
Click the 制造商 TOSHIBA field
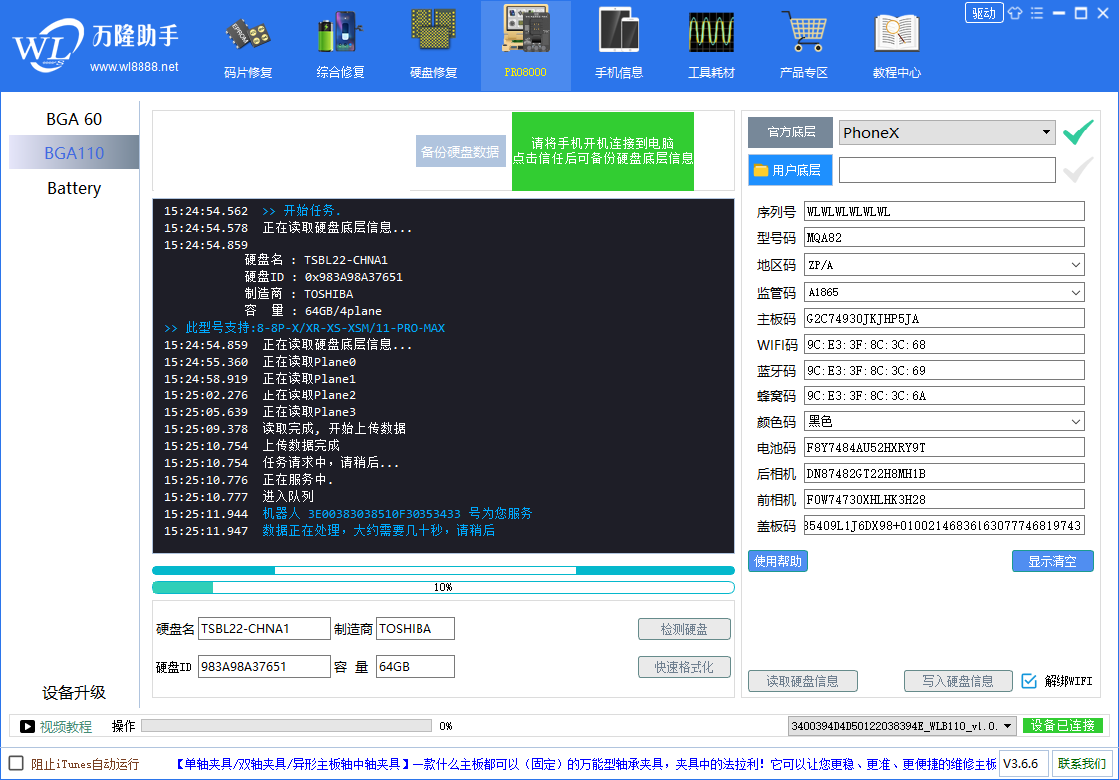[415, 628]
